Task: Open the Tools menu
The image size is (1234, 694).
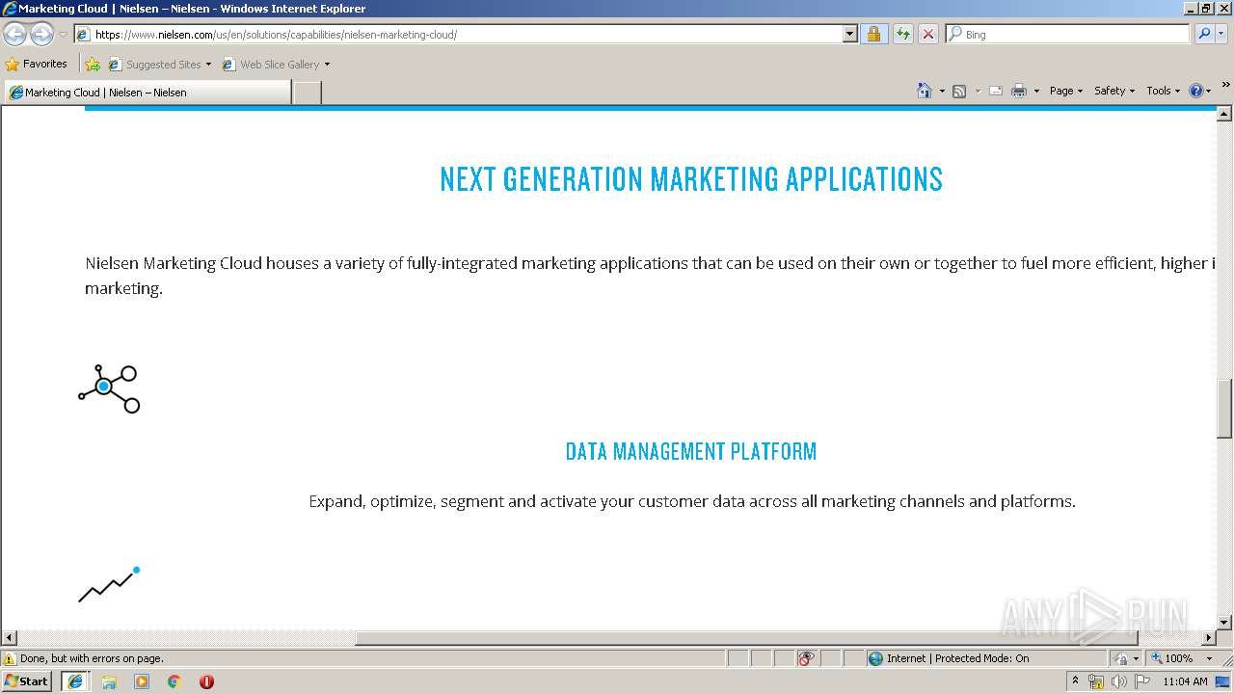Action: (x=1163, y=91)
